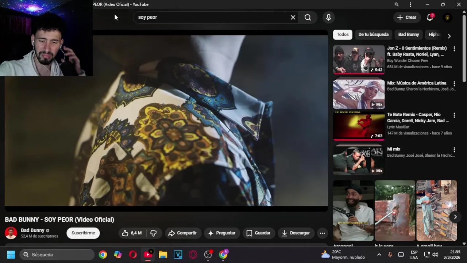Open the blue V app on taskbar
This screenshot has height=263, width=467.
coord(178,255)
